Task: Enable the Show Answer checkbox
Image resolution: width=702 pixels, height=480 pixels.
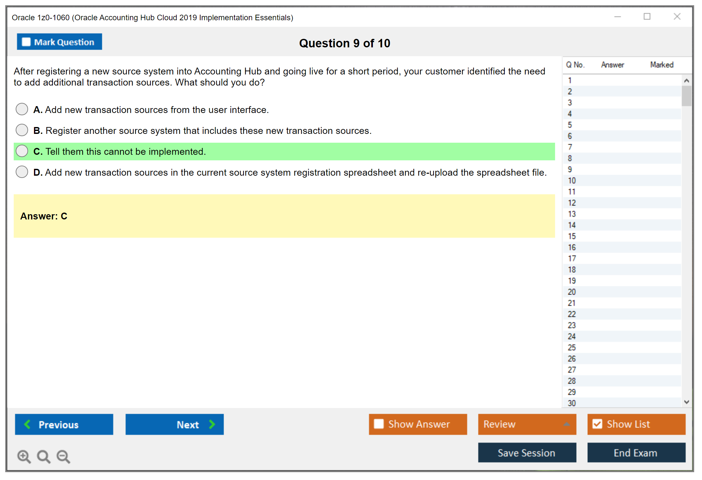Action: pyautogui.click(x=379, y=424)
